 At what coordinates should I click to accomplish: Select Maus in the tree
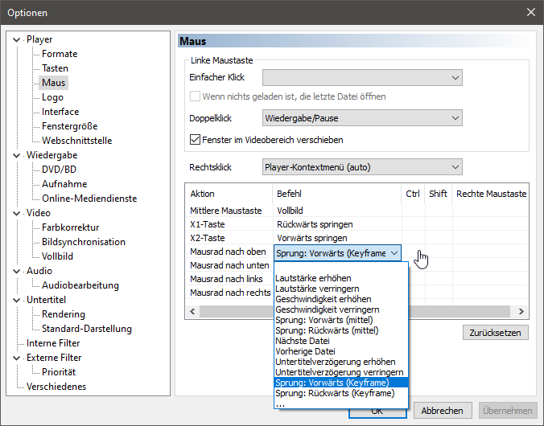point(53,83)
